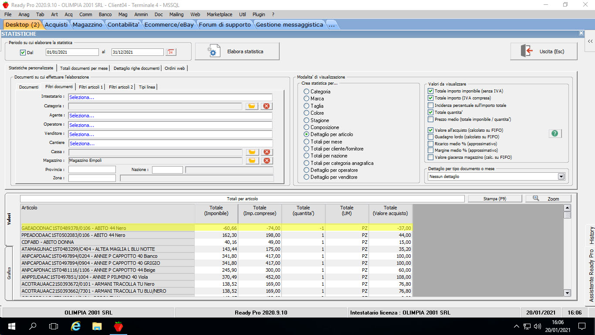Click the Provincia input field

[x=92, y=170]
